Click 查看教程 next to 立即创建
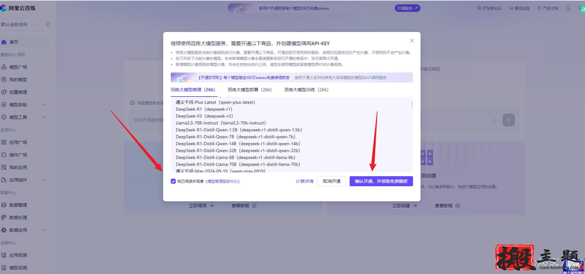This screenshot has height=274, width=585. tap(447, 206)
